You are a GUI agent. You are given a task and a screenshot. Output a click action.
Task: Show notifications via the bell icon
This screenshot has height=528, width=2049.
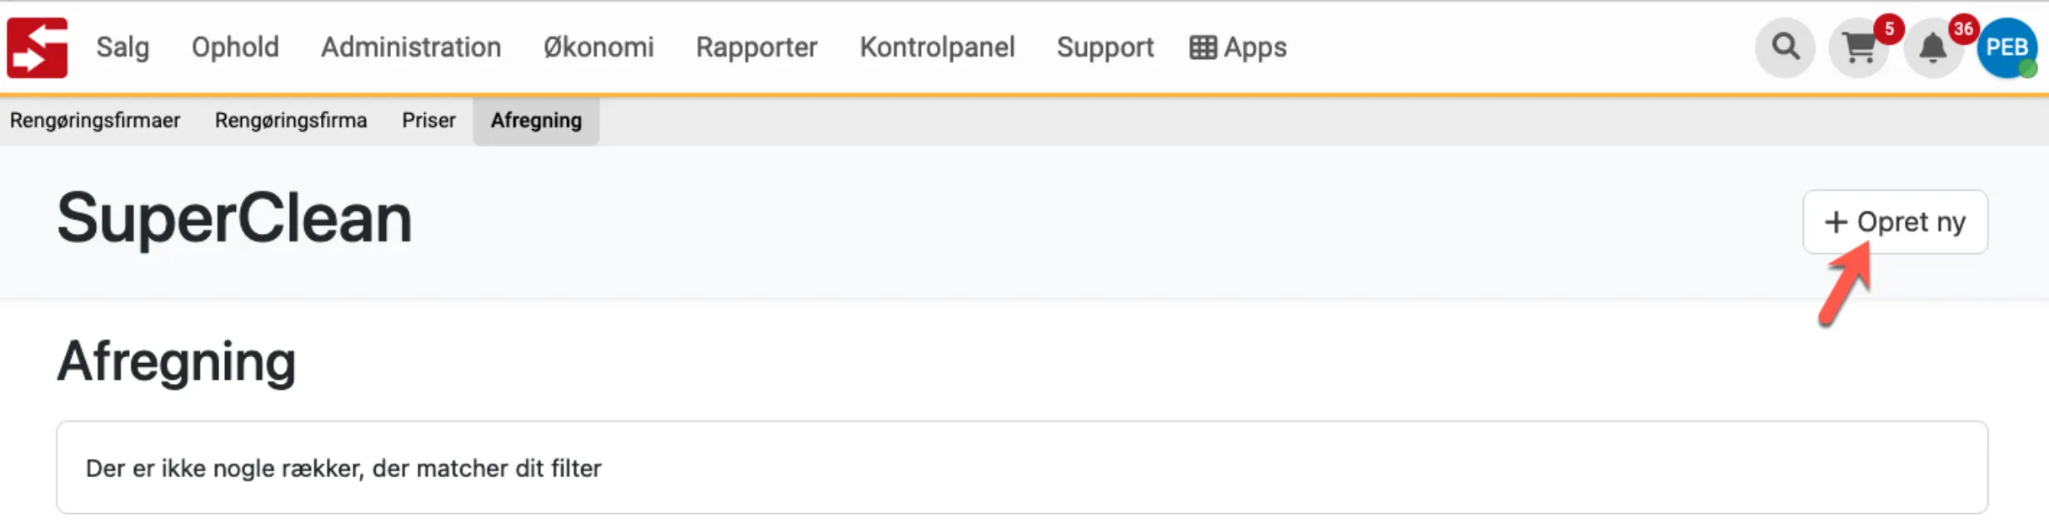pyautogui.click(x=1933, y=48)
